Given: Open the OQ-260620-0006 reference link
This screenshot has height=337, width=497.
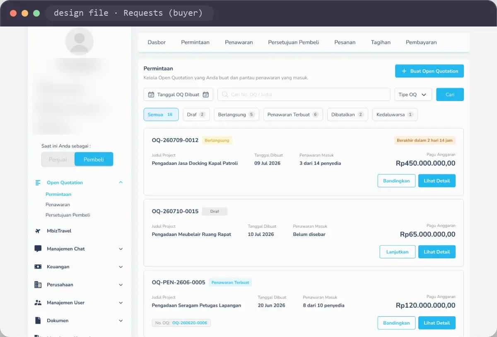Looking at the screenshot, I should click(190, 323).
